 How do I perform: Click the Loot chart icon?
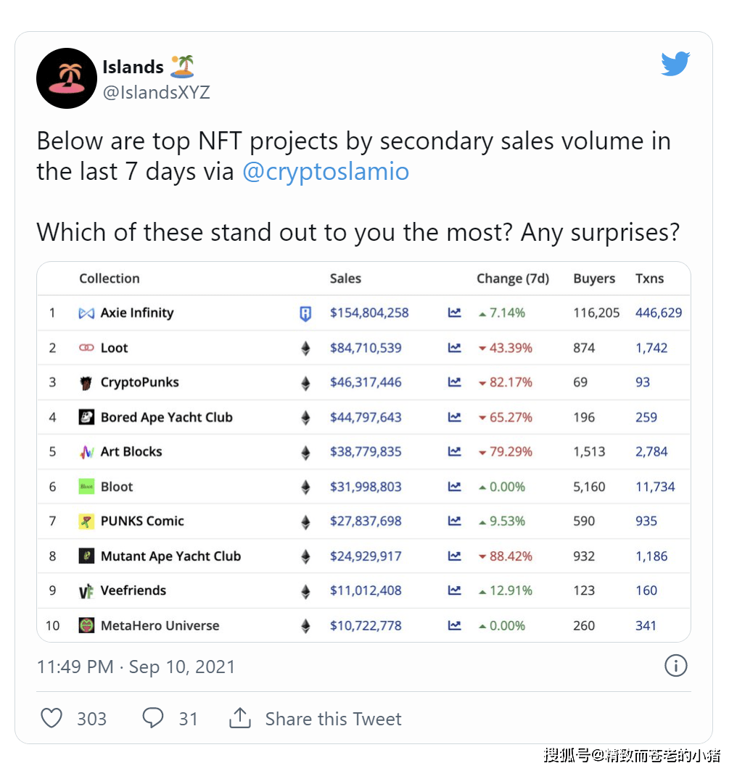pos(454,347)
